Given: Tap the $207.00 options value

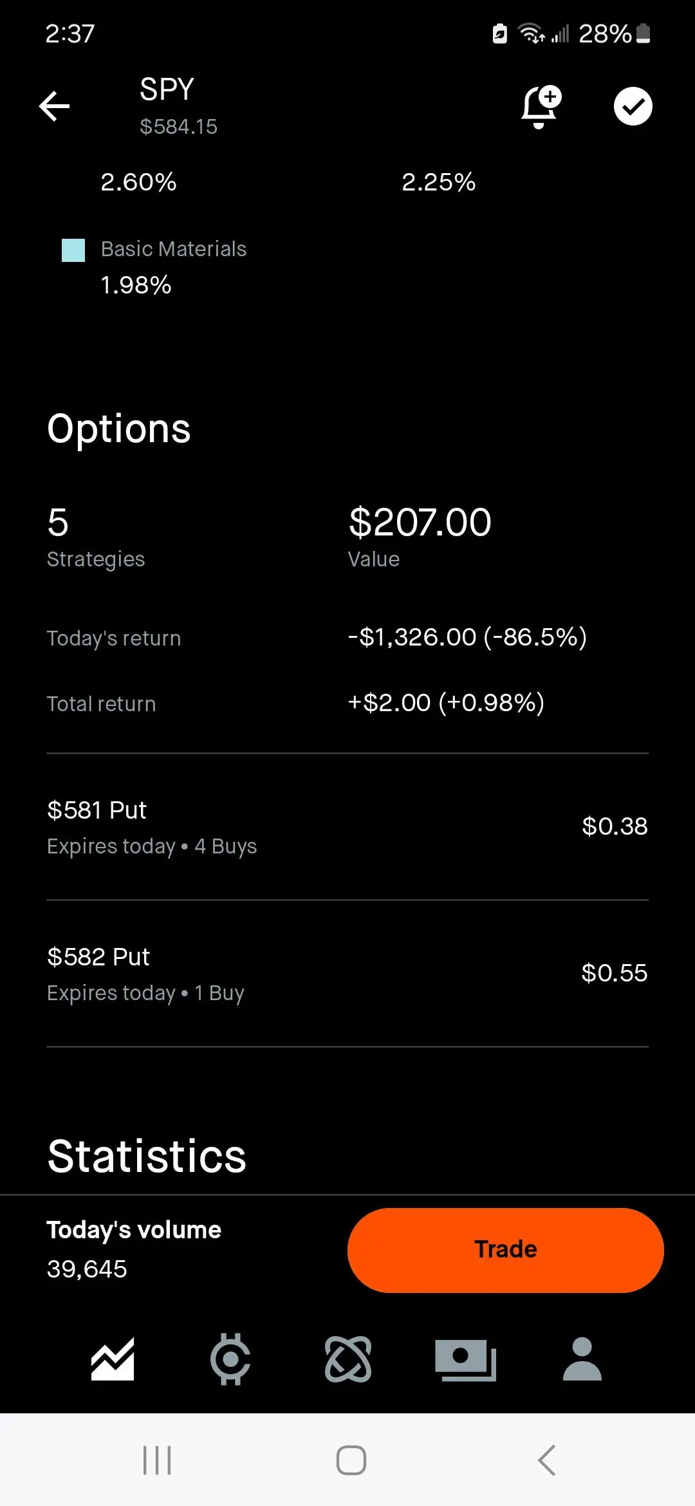Looking at the screenshot, I should [420, 522].
